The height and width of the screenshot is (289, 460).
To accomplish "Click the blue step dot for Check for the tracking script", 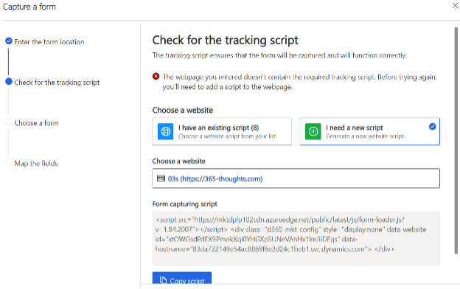I will point(9,82).
